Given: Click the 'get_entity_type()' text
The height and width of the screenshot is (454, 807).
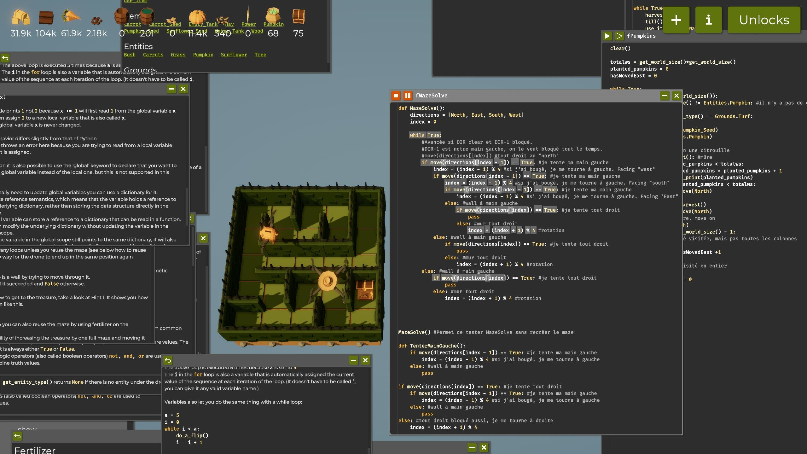Looking at the screenshot, I should pos(27,382).
